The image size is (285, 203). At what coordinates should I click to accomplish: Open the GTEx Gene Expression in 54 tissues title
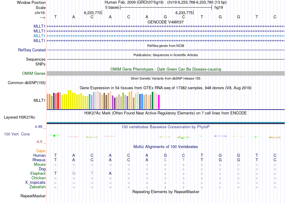tap(166, 88)
